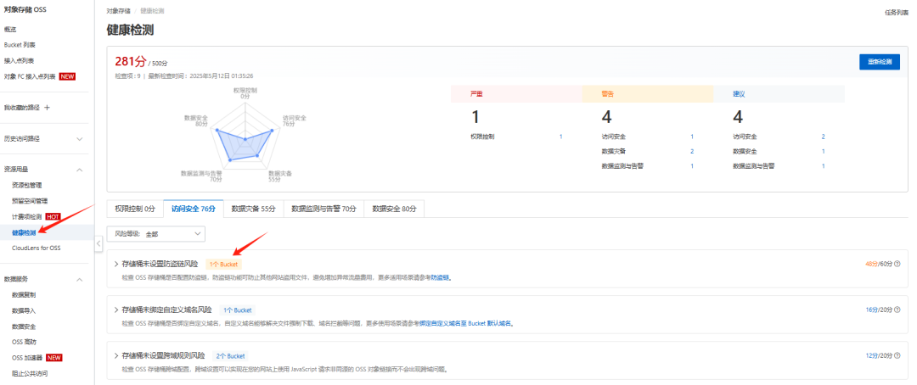The height and width of the screenshot is (385, 917).
Task: Open 数据导入 in sidebar
Action: pos(24,311)
